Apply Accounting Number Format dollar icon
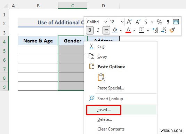This screenshot has width=186, height=134. [146, 22]
